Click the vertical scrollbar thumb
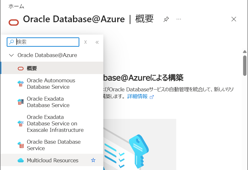Screen dimensions: 248x170 [245, 66]
